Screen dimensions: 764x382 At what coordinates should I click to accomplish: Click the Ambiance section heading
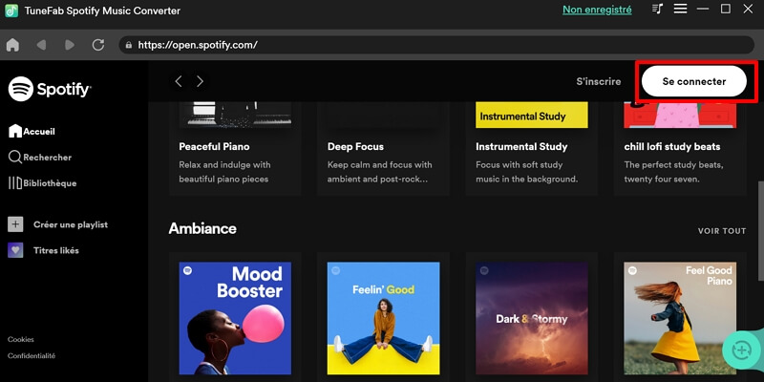(x=202, y=228)
